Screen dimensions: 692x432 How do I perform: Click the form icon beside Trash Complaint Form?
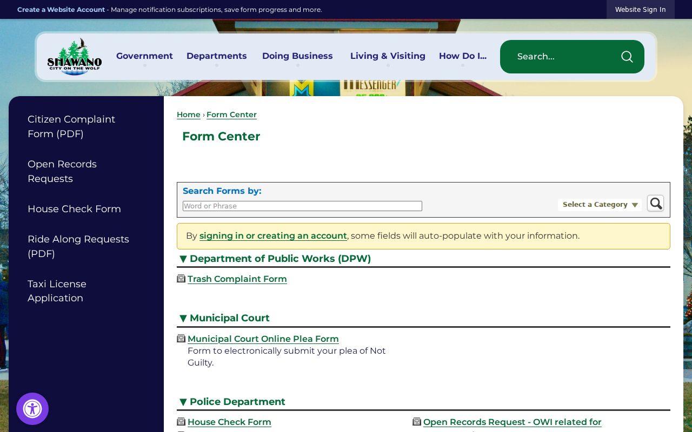181,279
